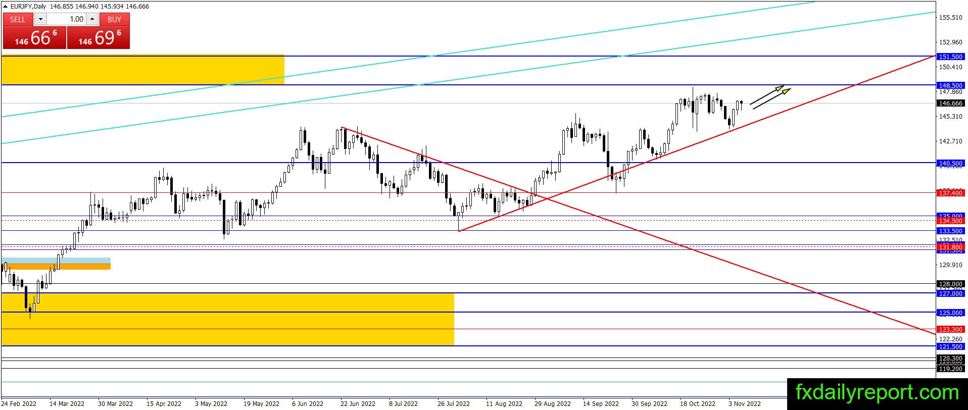Select the 1.00 volume input field
The image size is (968, 410).
(x=66, y=19)
